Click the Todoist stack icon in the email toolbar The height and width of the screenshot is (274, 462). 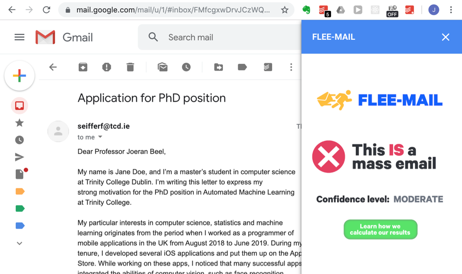click(268, 67)
